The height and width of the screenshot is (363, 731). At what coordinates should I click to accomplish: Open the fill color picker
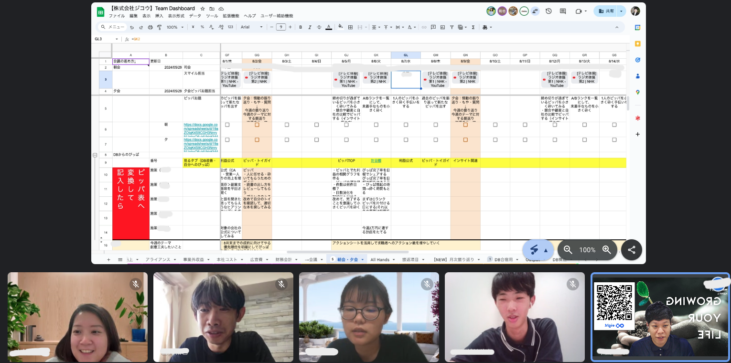coord(341,27)
